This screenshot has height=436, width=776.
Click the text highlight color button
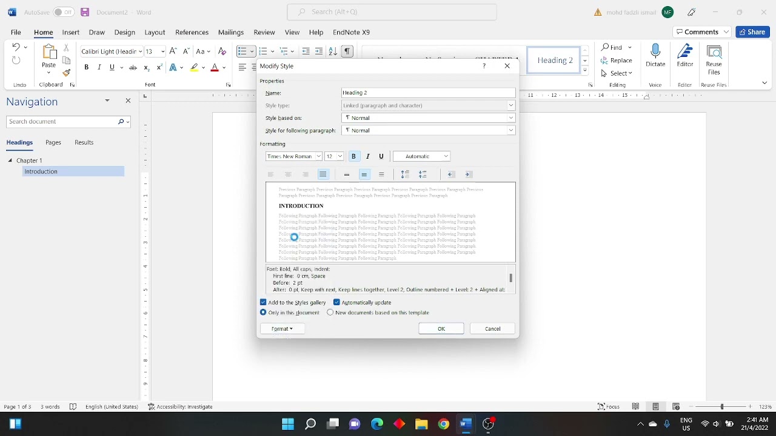(194, 68)
